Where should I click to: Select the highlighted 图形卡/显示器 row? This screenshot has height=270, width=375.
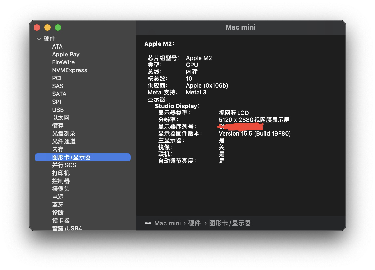click(83, 157)
